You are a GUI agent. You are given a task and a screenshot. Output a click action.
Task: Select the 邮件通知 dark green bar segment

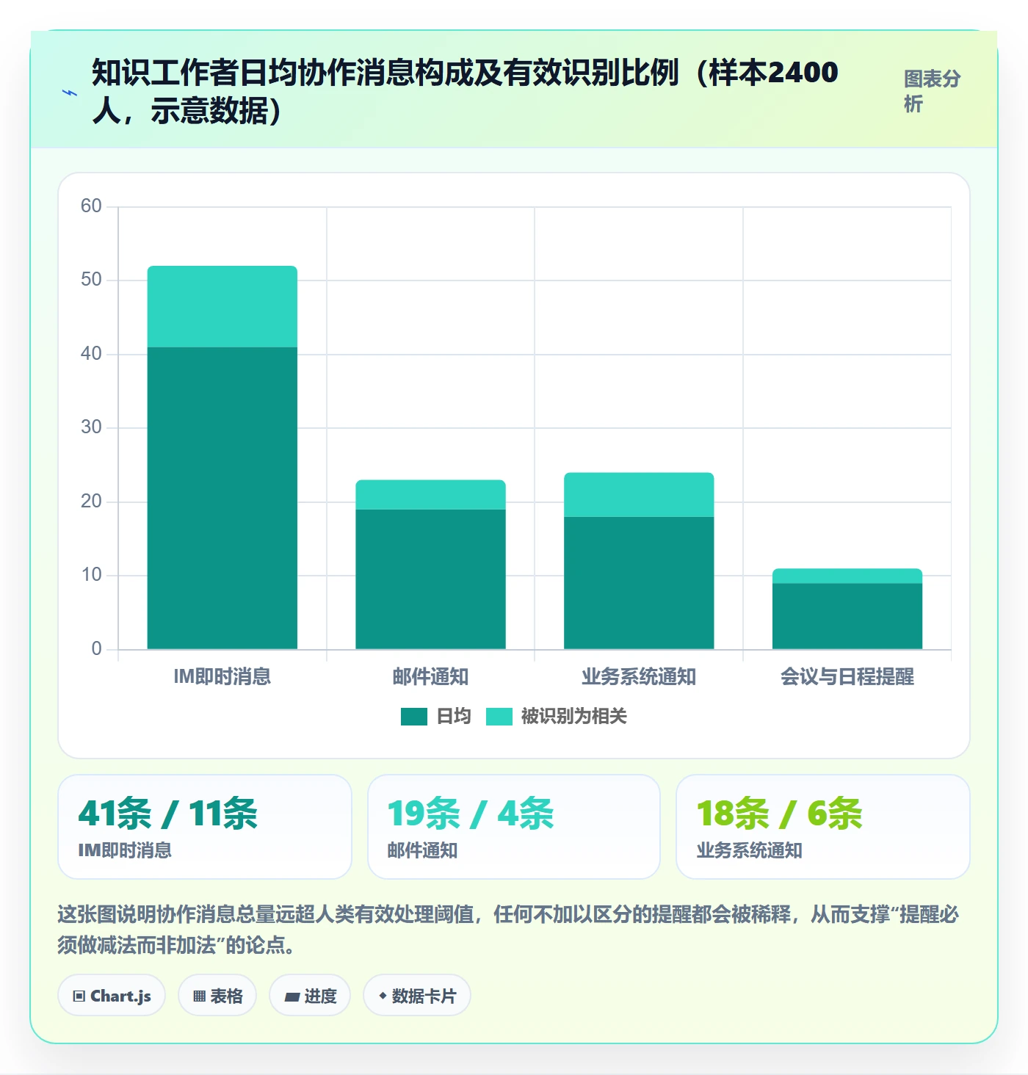[x=431, y=579]
